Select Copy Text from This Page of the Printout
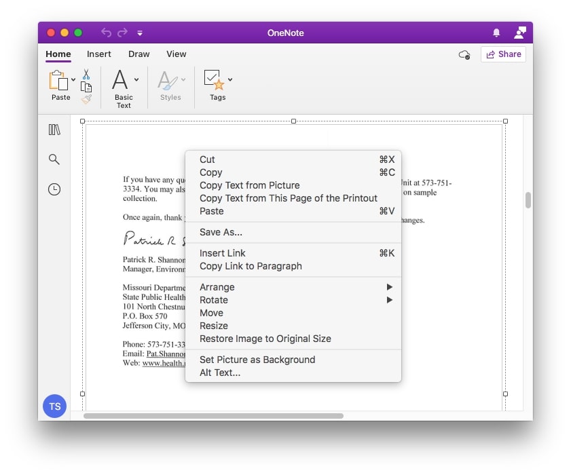This screenshot has width=571, height=475. click(293, 198)
